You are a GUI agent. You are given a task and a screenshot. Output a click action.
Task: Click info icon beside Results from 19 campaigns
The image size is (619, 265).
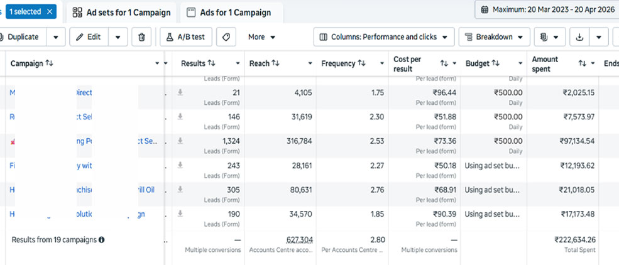pos(102,240)
